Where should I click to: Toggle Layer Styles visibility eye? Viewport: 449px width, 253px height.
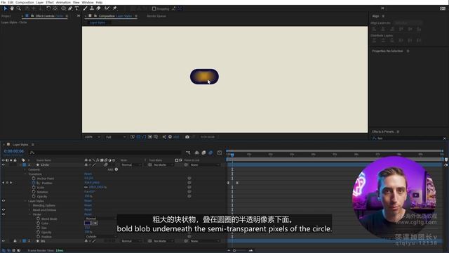pyautogui.click(x=3, y=201)
